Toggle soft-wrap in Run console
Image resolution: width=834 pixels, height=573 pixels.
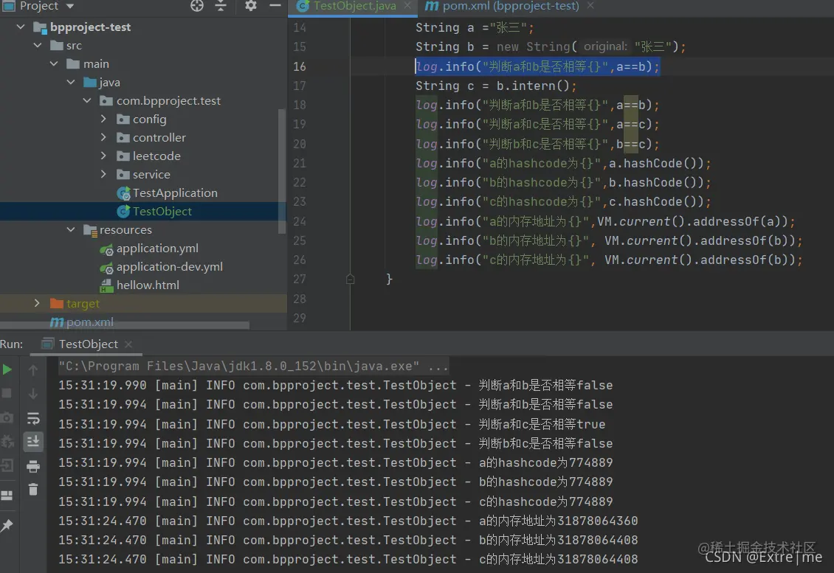point(33,418)
